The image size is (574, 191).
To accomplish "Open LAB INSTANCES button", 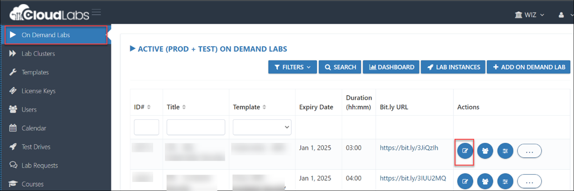I will click(x=453, y=67).
